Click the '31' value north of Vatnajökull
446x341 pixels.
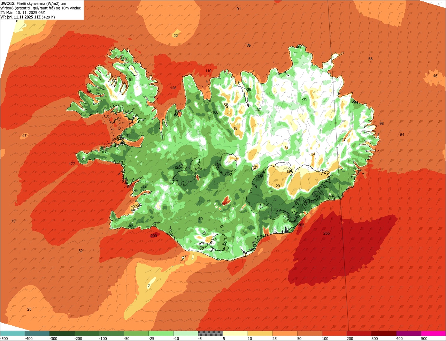pos(286,148)
